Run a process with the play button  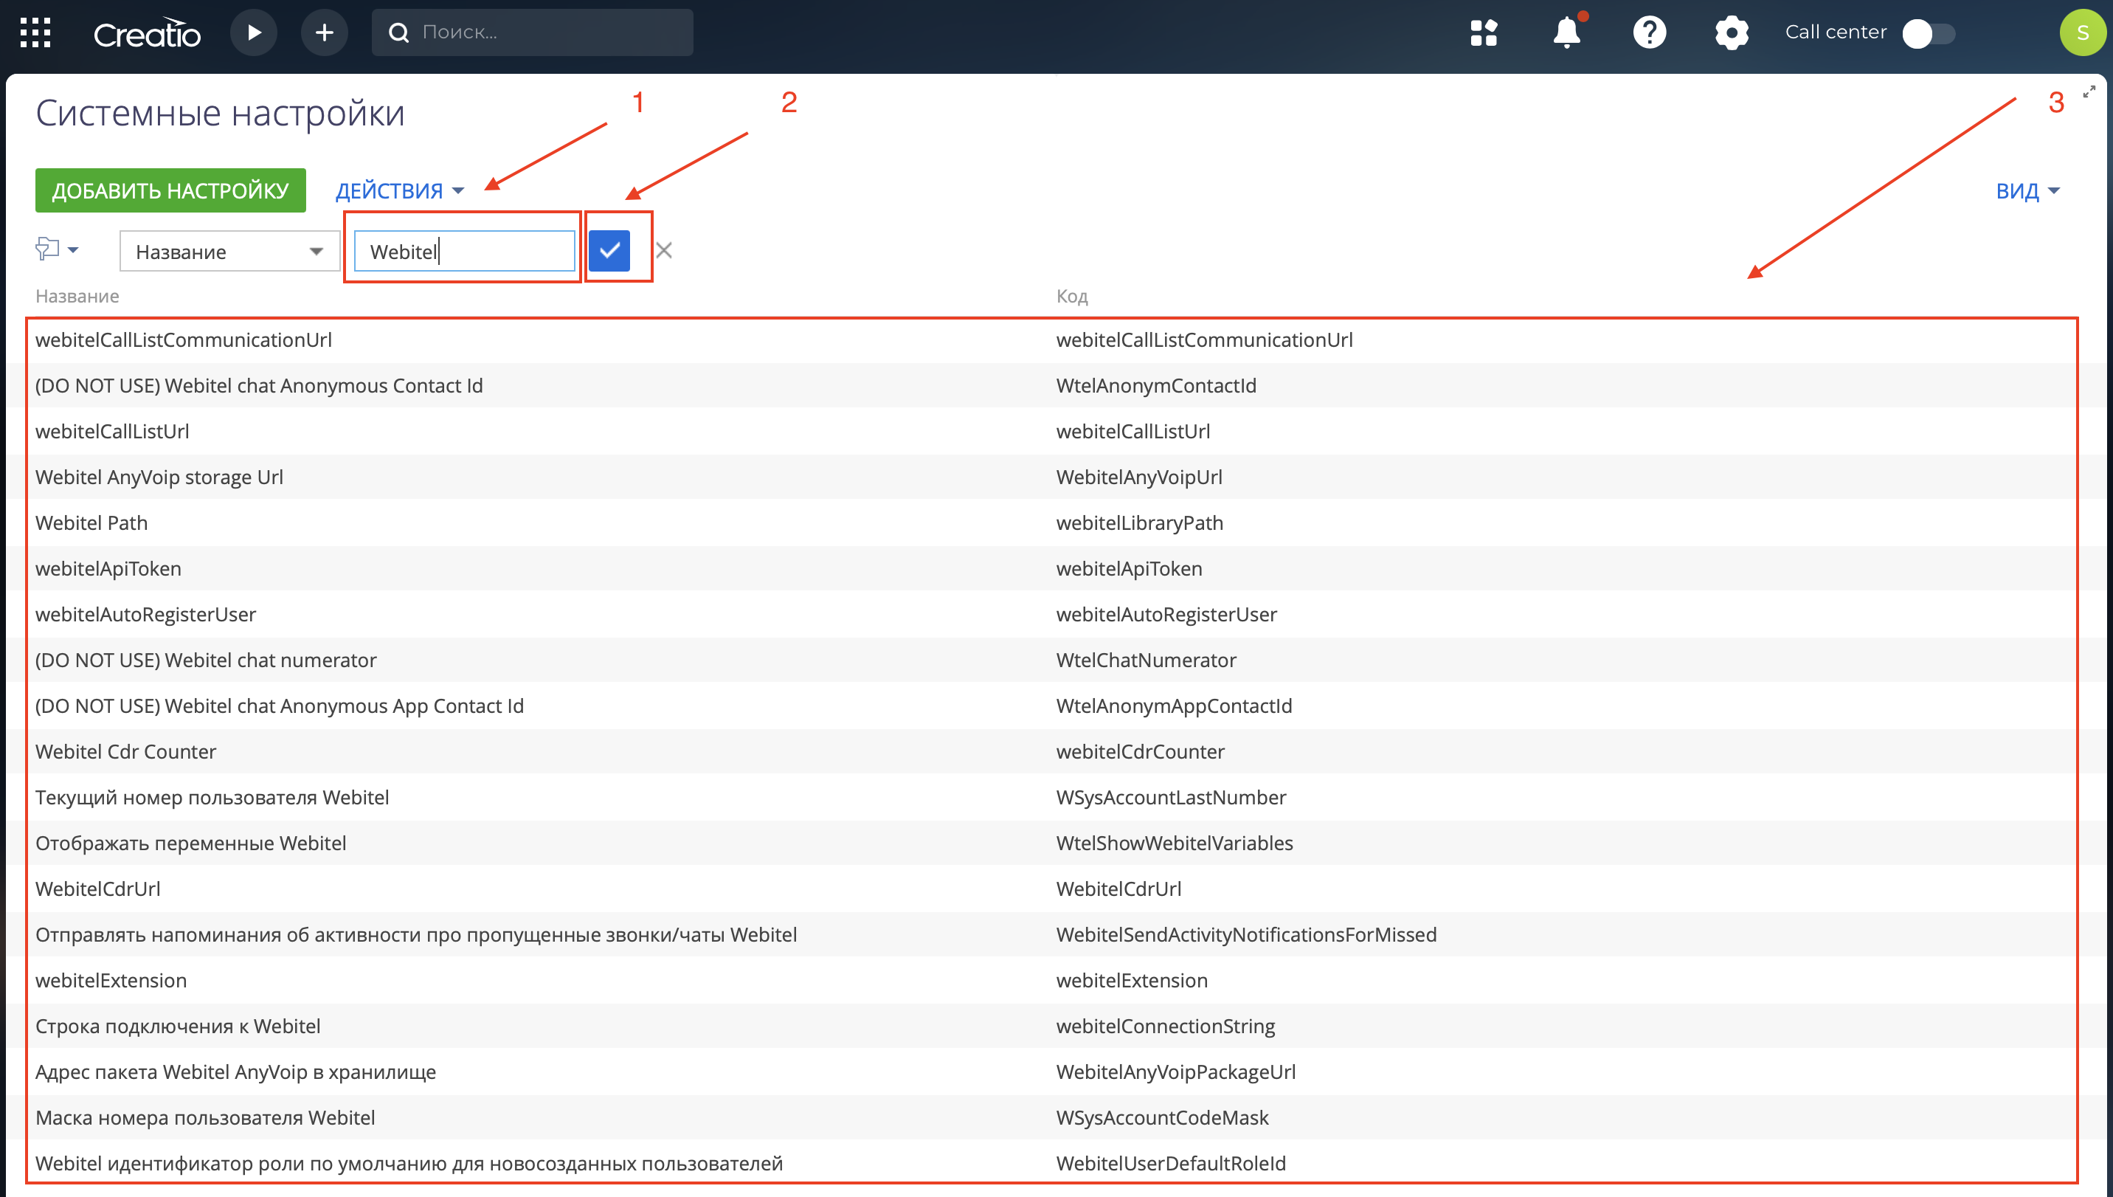[x=254, y=33]
